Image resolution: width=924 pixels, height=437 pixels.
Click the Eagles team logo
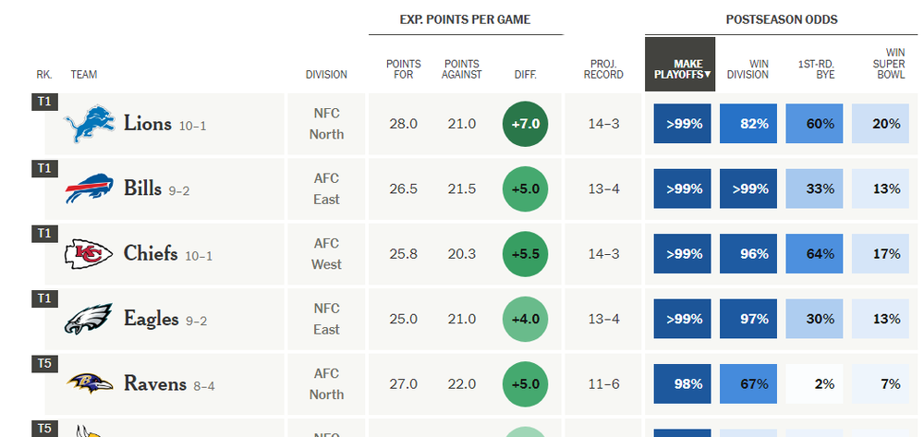88,319
